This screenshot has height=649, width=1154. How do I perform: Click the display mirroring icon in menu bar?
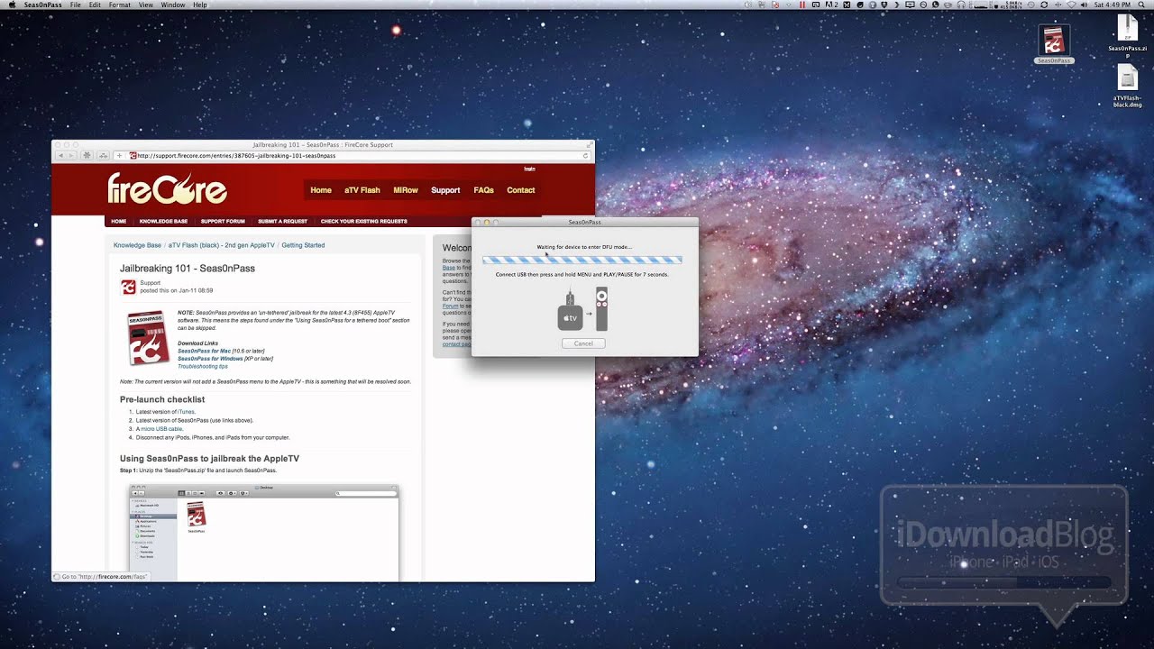pyautogui.click(x=910, y=5)
